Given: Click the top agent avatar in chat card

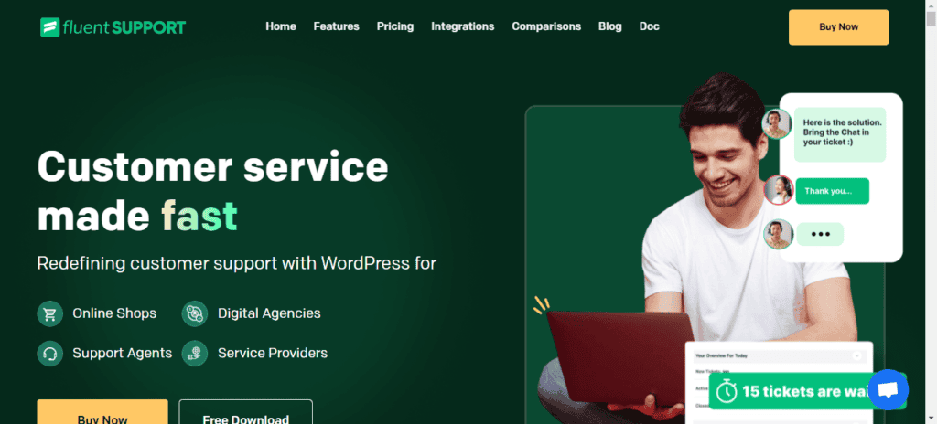Looking at the screenshot, I should (x=777, y=124).
